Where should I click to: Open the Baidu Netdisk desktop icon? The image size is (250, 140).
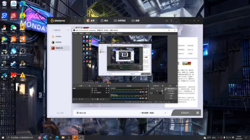(13, 5)
